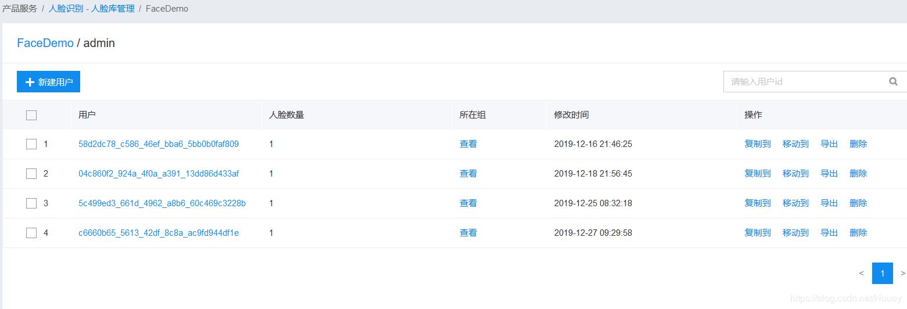This screenshot has width=907, height=309.
Task: Click the 新建用户 button
Action: (48, 82)
